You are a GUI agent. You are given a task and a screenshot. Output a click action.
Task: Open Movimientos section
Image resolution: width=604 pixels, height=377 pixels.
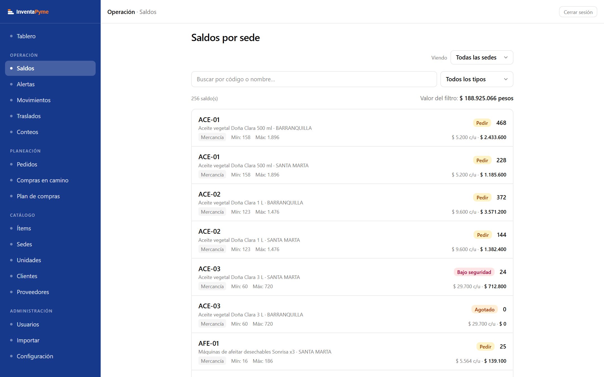[x=50, y=100]
